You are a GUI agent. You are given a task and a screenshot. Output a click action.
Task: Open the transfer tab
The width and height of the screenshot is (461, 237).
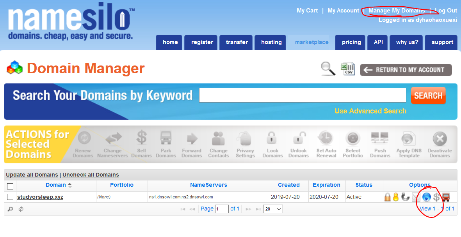point(236,42)
